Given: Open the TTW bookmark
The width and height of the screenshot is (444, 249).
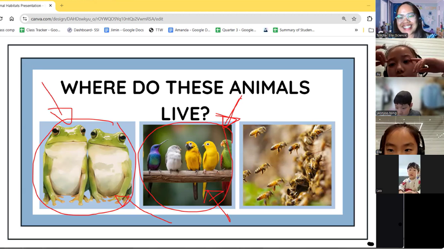Looking at the screenshot, I should point(156,30).
